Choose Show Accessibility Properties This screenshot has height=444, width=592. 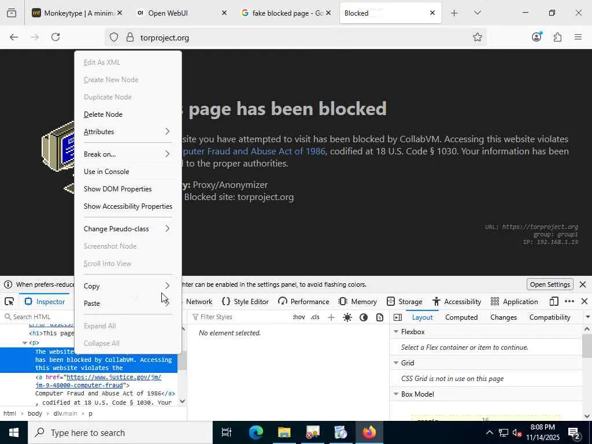coord(128,206)
